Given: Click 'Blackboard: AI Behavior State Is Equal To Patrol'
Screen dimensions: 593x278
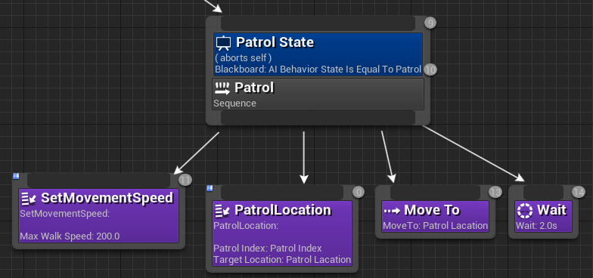Looking at the screenshot, I should (318, 69).
